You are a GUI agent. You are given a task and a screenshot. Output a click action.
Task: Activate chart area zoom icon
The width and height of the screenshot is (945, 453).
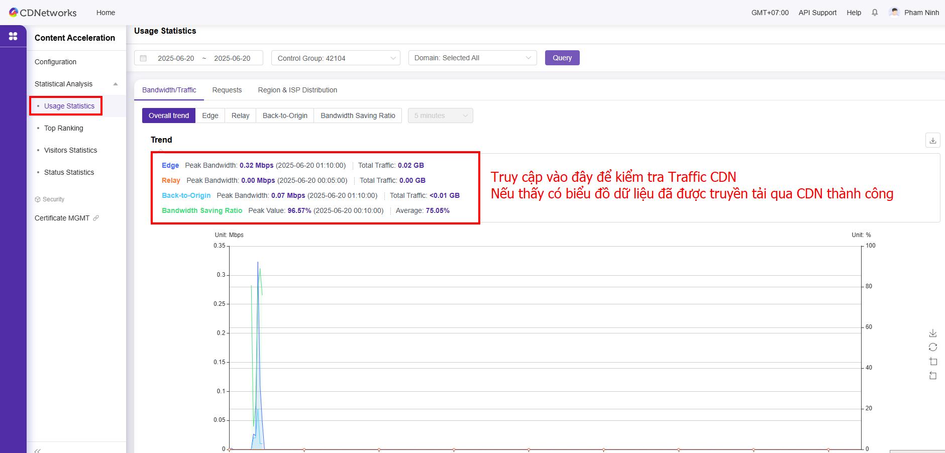[933, 362]
